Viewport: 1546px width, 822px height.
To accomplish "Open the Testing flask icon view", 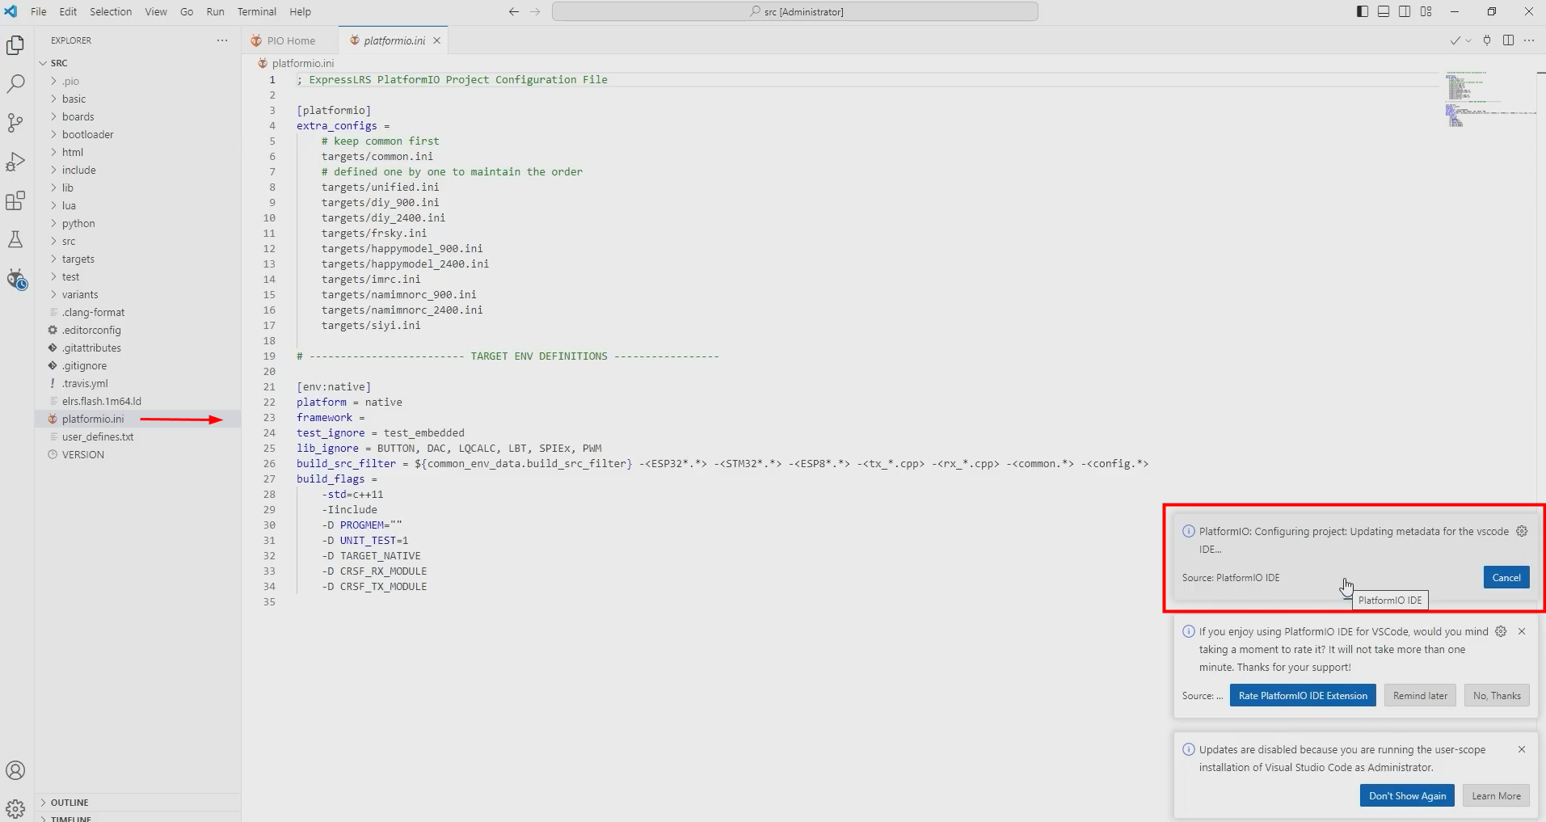I will pos(15,239).
